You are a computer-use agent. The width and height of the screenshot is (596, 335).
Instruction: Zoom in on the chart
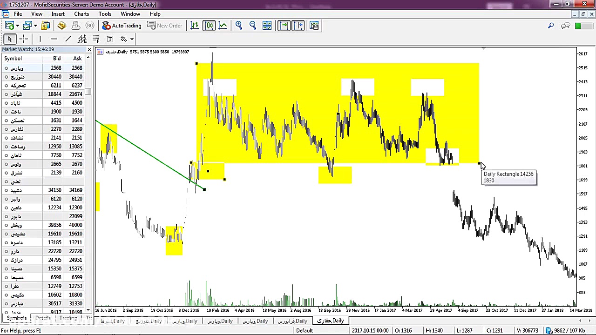tap(239, 26)
